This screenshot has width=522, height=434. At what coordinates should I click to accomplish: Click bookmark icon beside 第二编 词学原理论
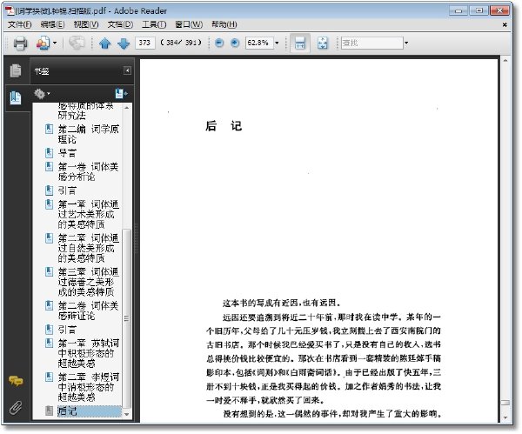pyautogui.click(x=49, y=129)
